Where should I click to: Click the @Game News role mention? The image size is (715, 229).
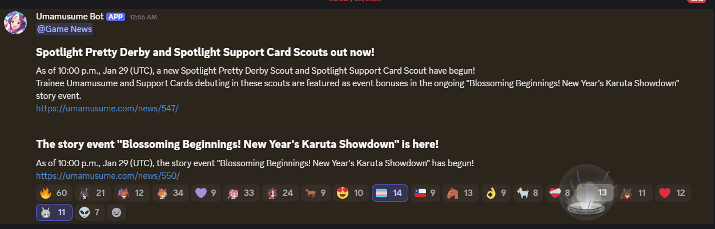(x=64, y=29)
